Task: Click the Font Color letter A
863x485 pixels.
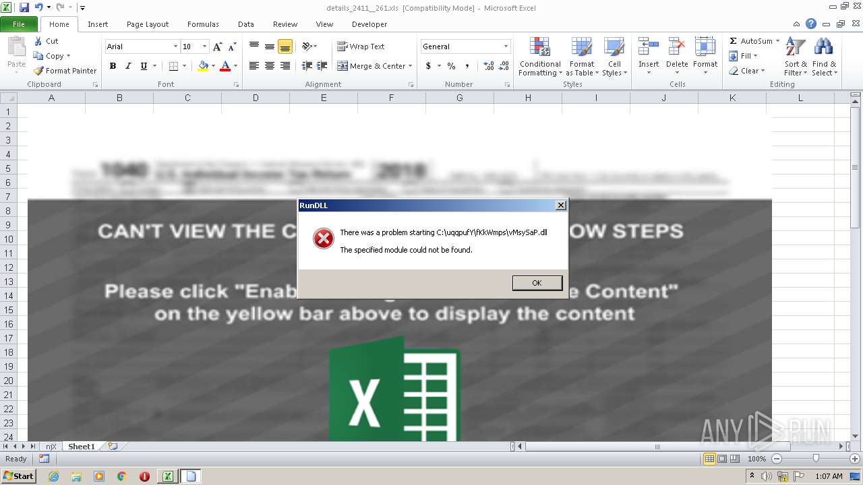Action: tap(225, 66)
